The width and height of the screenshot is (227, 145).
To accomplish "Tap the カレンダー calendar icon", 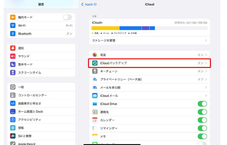I will (95, 120).
